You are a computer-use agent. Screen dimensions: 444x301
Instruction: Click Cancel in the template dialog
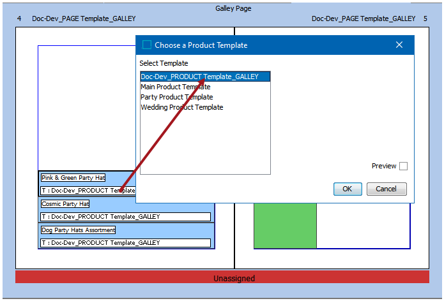coord(387,189)
